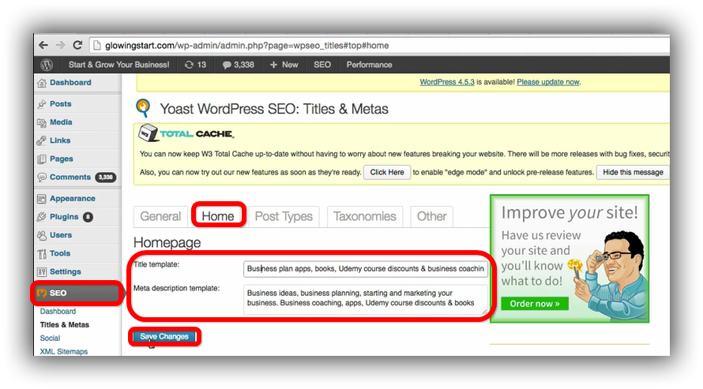Viewport: 703px width, 389px height.
Task: Click the Tools wrench icon
Action: tap(42, 254)
